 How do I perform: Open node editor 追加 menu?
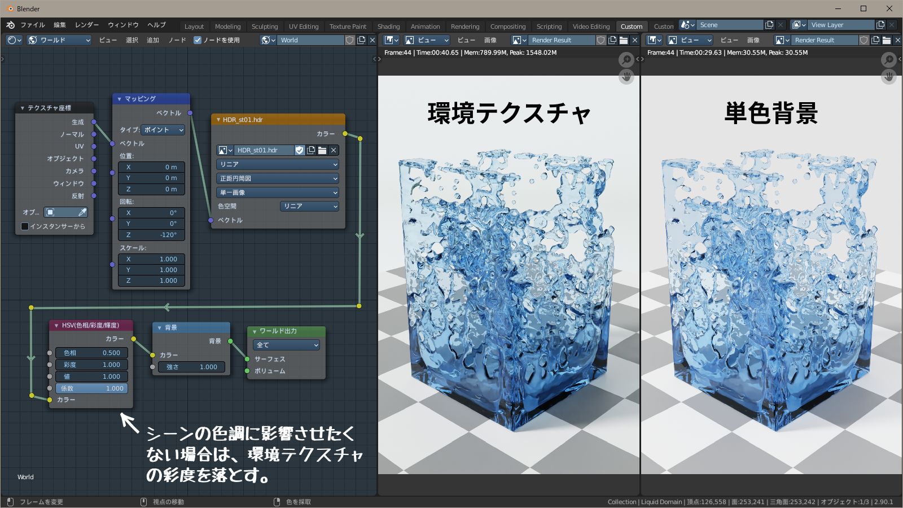153,40
